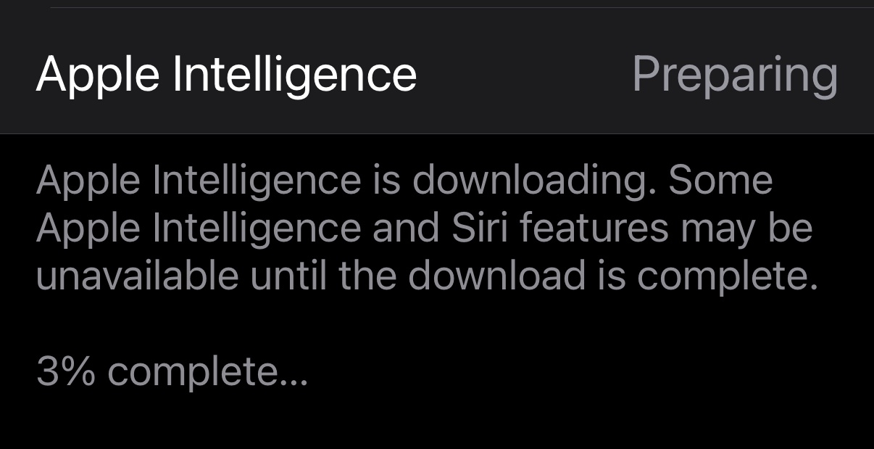
Task: Click the 3% complete progress text
Action: (x=172, y=372)
